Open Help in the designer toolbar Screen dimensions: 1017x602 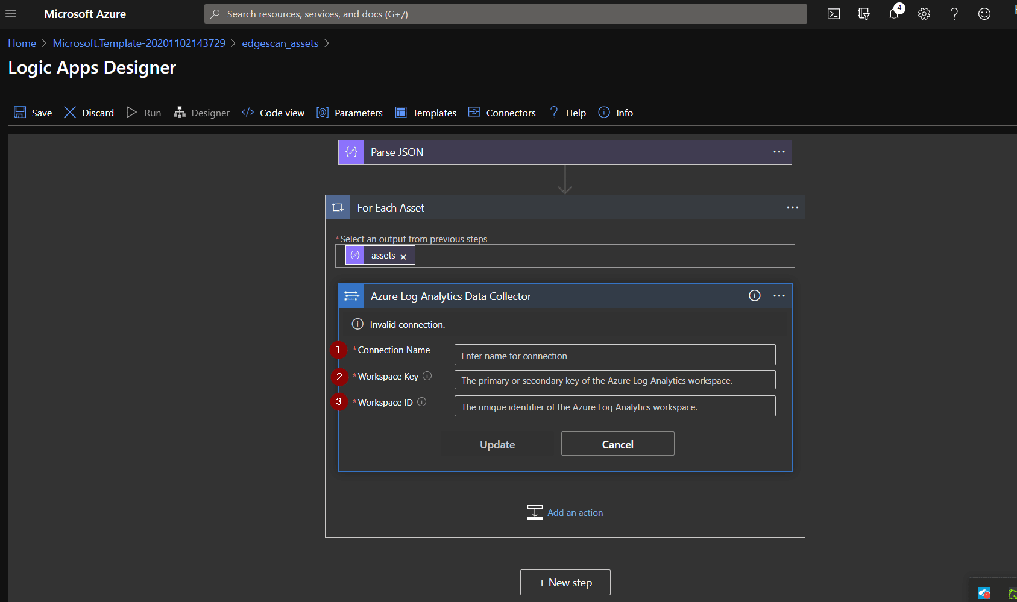click(567, 113)
